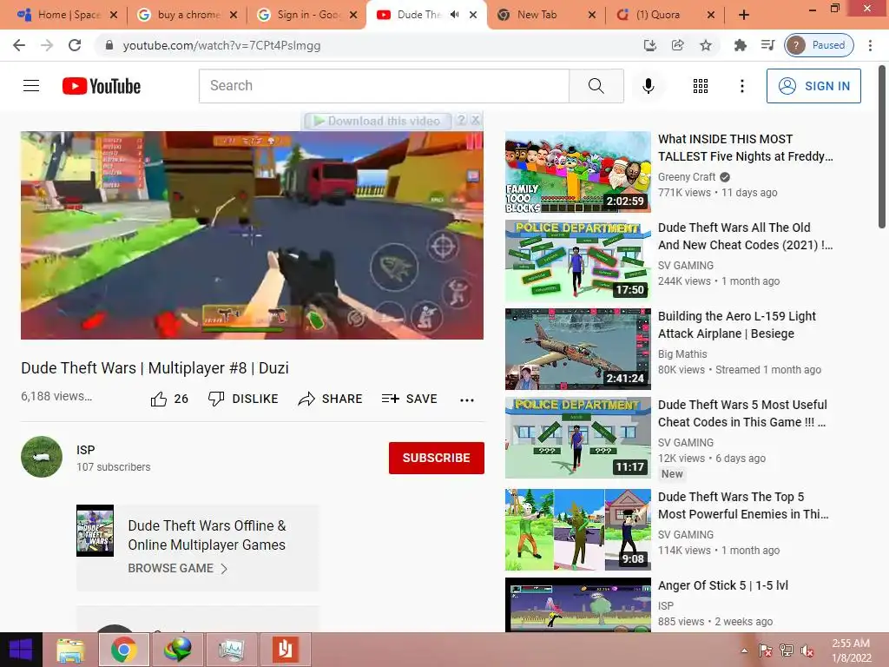Switch to the Home | Space tab
This screenshot has width=889, height=667.
point(66,15)
